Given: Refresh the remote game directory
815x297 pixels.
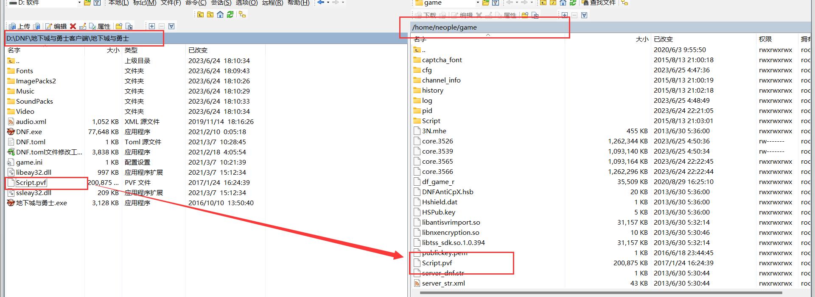Looking at the screenshot, I should tap(572, 3).
